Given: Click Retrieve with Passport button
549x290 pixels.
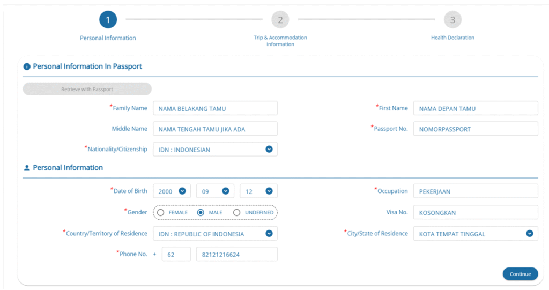Looking at the screenshot, I should point(87,89).
